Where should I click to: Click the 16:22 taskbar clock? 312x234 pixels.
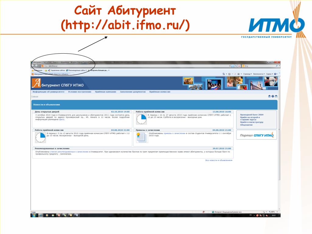pos(274,215)
